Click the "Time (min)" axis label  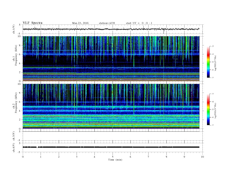click(x=115, y=160)
